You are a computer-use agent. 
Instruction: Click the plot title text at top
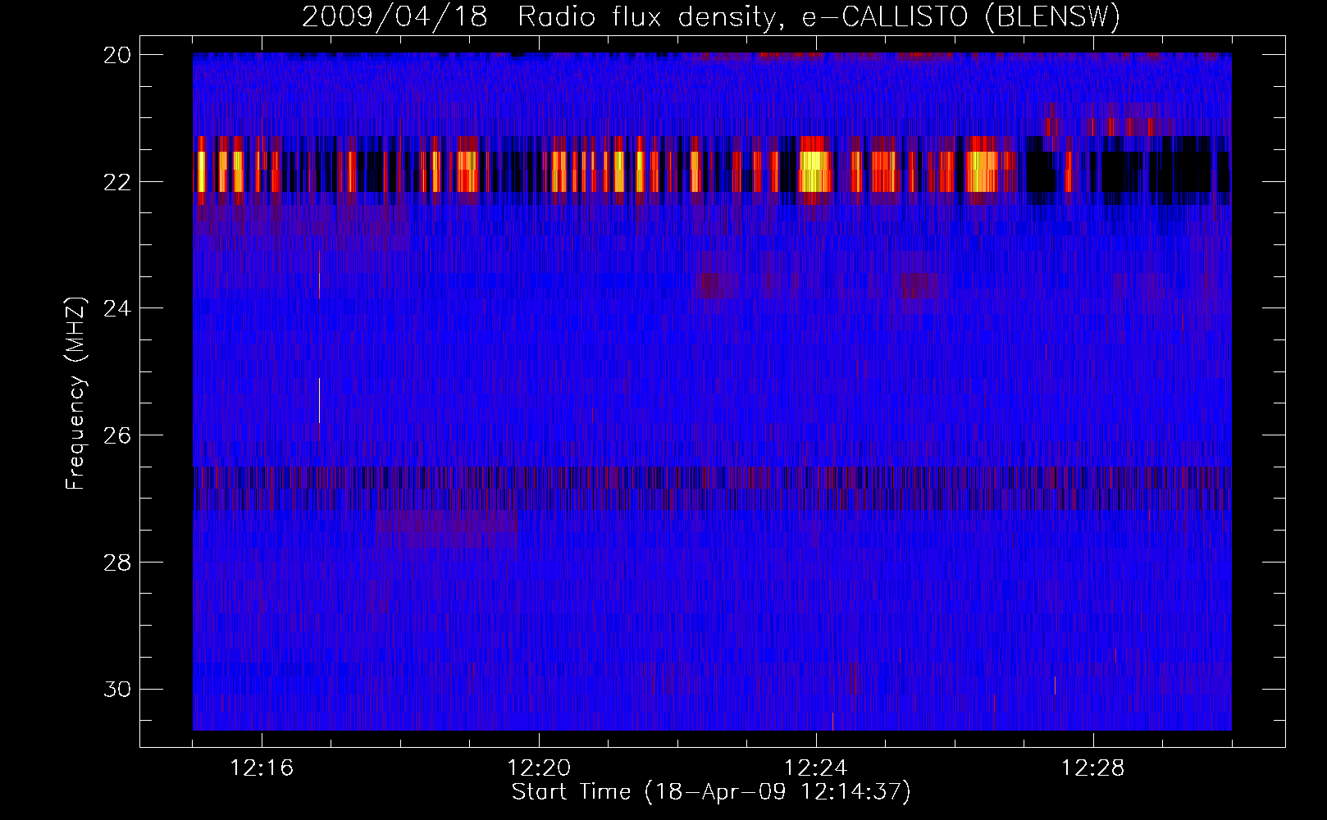tap(711, 16)
